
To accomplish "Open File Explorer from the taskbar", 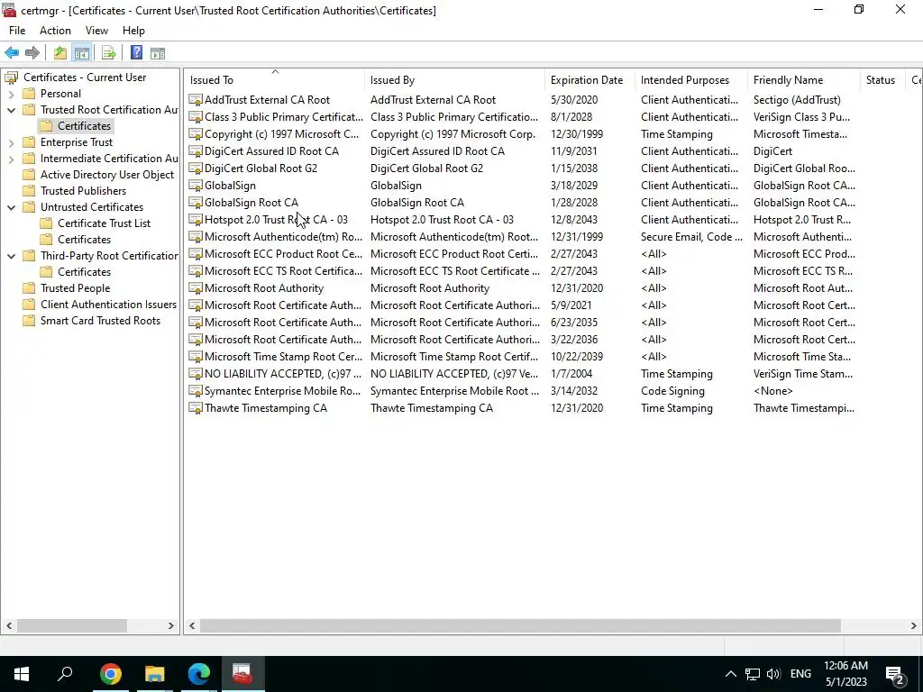I will click(x=155, y=674).
